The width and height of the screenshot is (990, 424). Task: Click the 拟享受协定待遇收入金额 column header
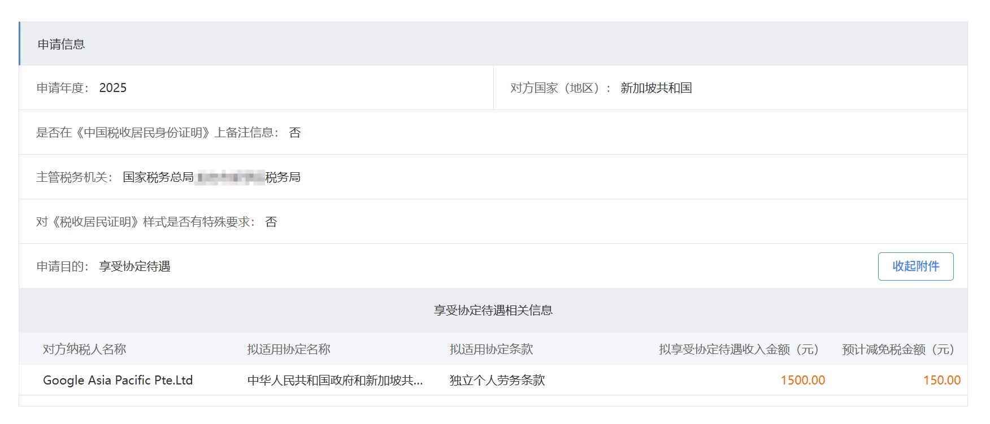(739, 349)
